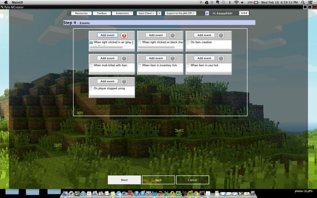Open the Apple menu
This screenshot has height=198, width=317.
point(6,2)
